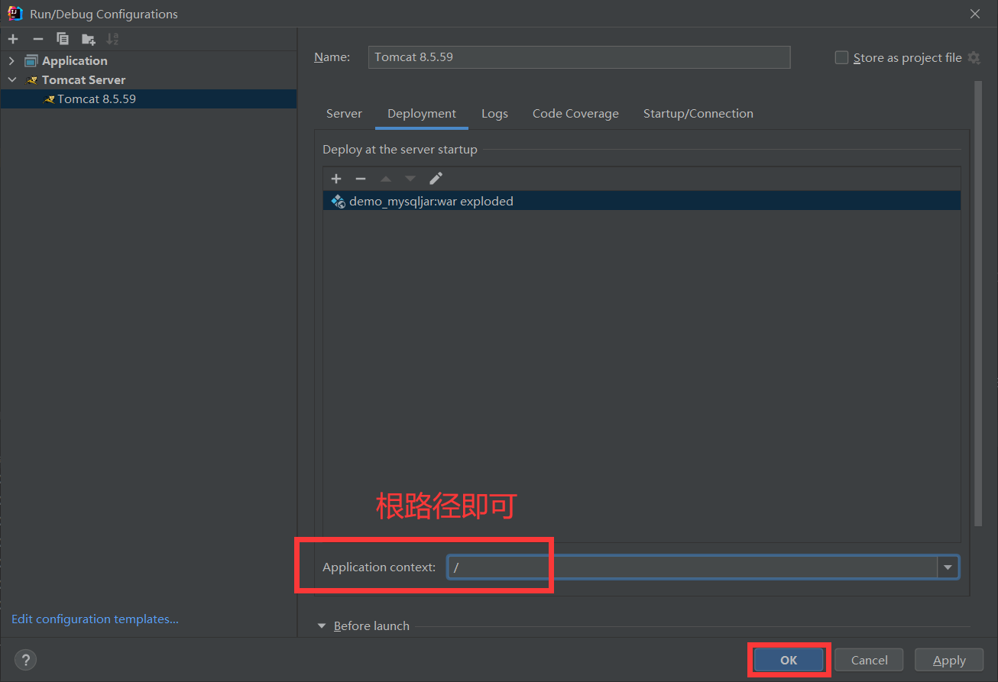998x682 pixels.
Task: Switch to the Logs tab
Action: tap(494, 113)
